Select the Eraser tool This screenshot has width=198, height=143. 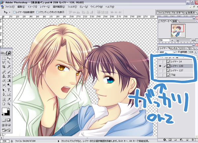tap(4, 81)
